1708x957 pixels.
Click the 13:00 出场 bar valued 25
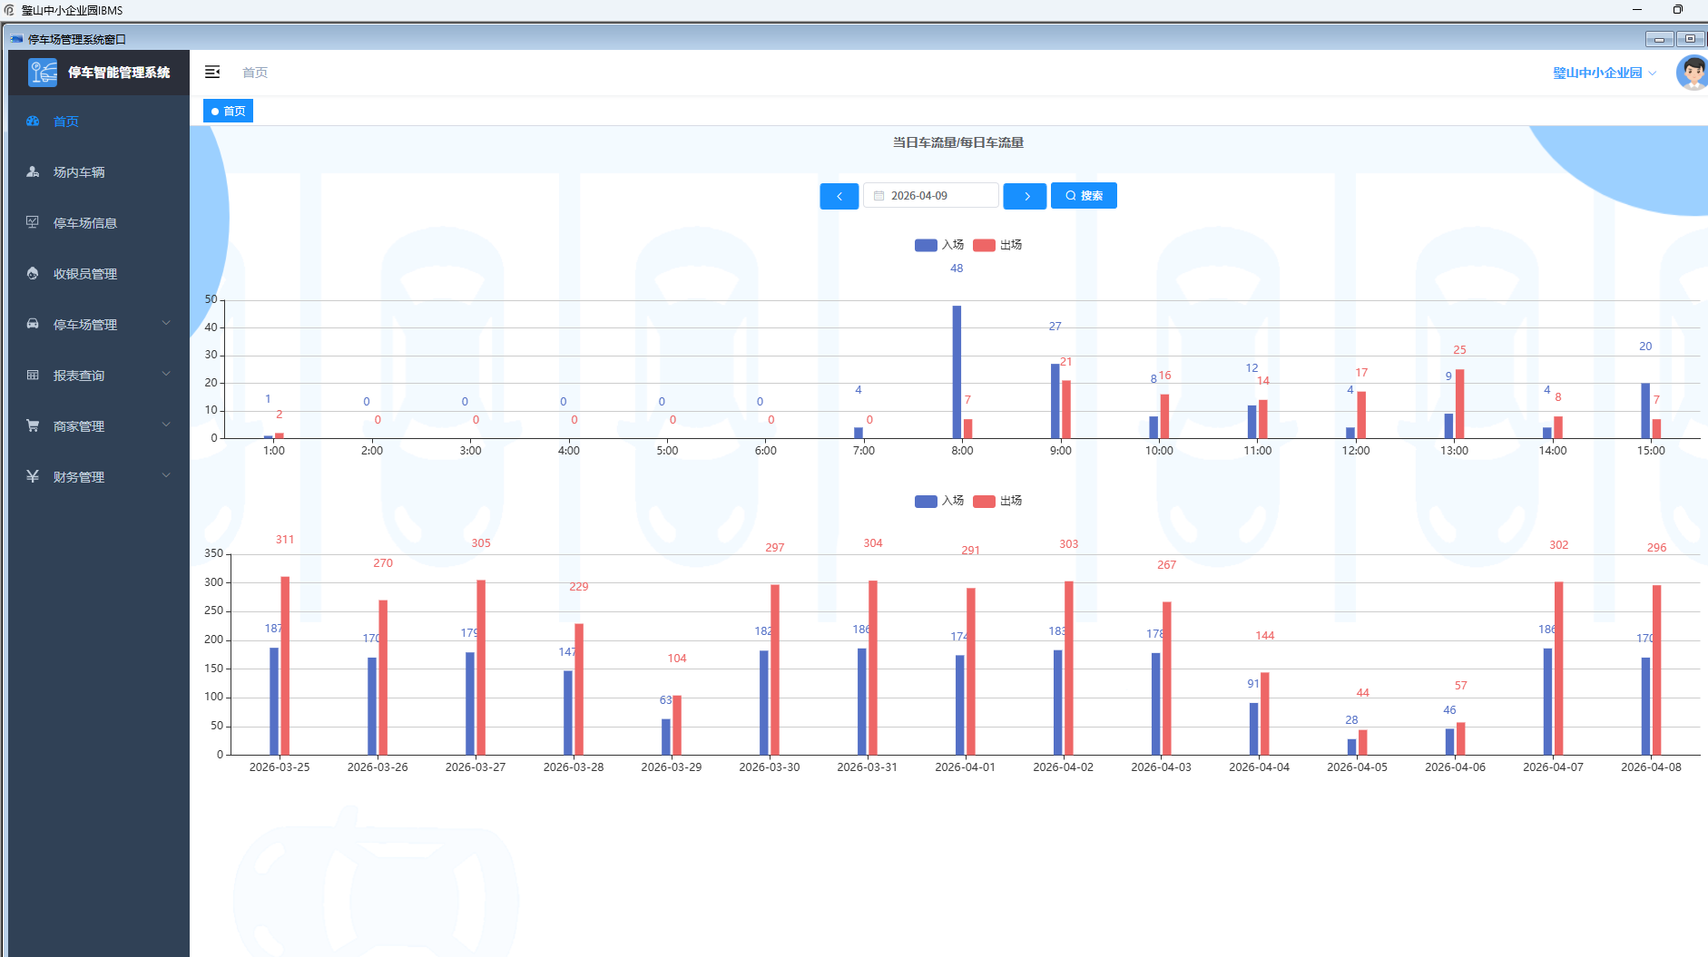click(x=1459, y=404)
